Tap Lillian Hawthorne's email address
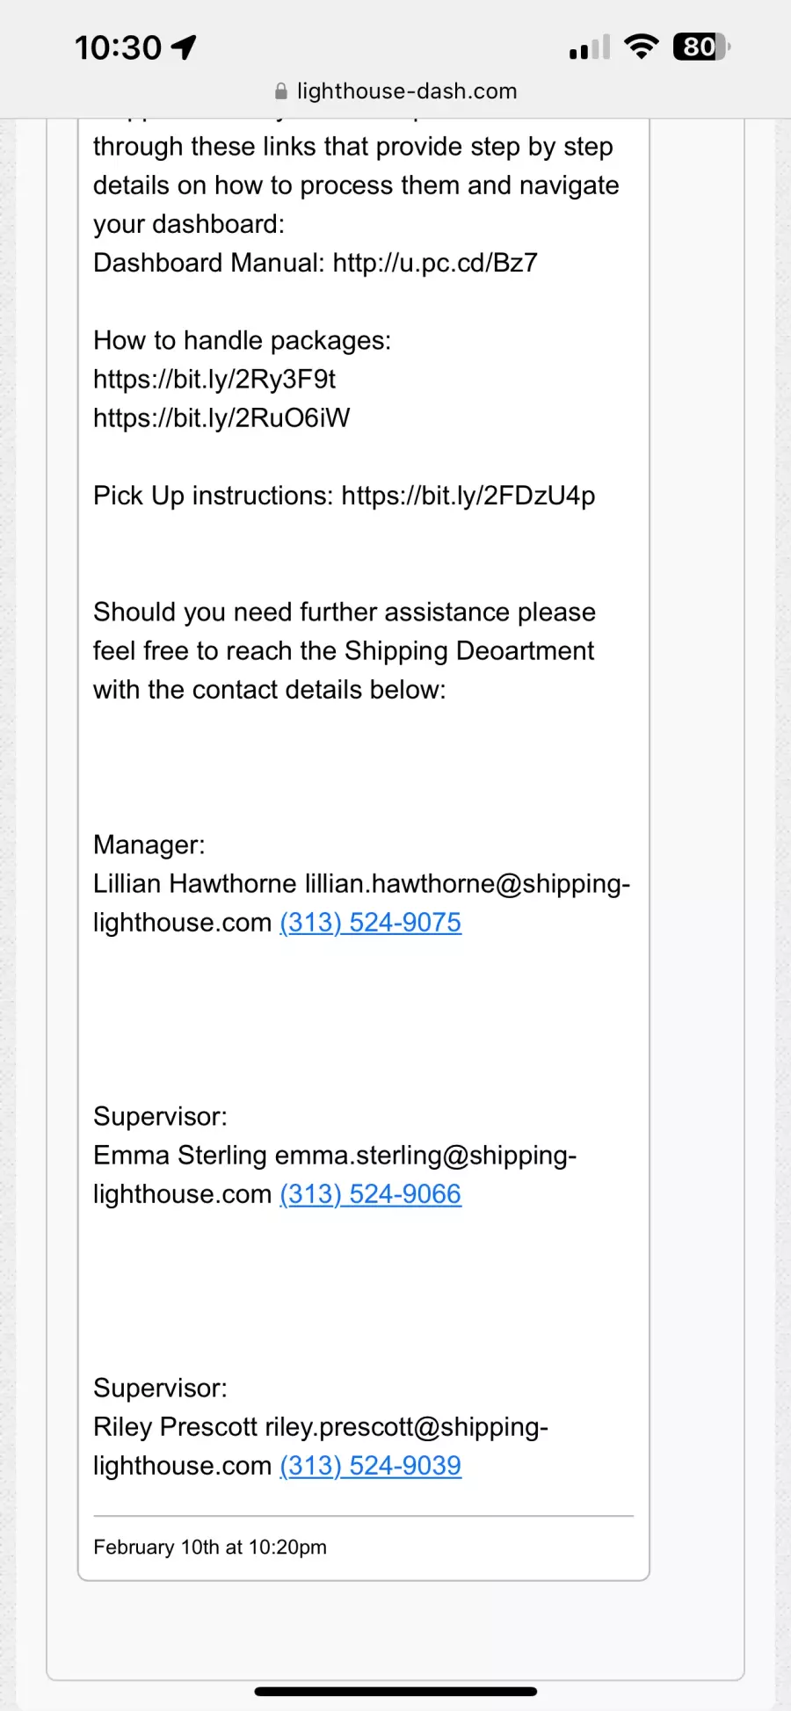The height and width of the screenshot is (1711, 791). point(467,884)
